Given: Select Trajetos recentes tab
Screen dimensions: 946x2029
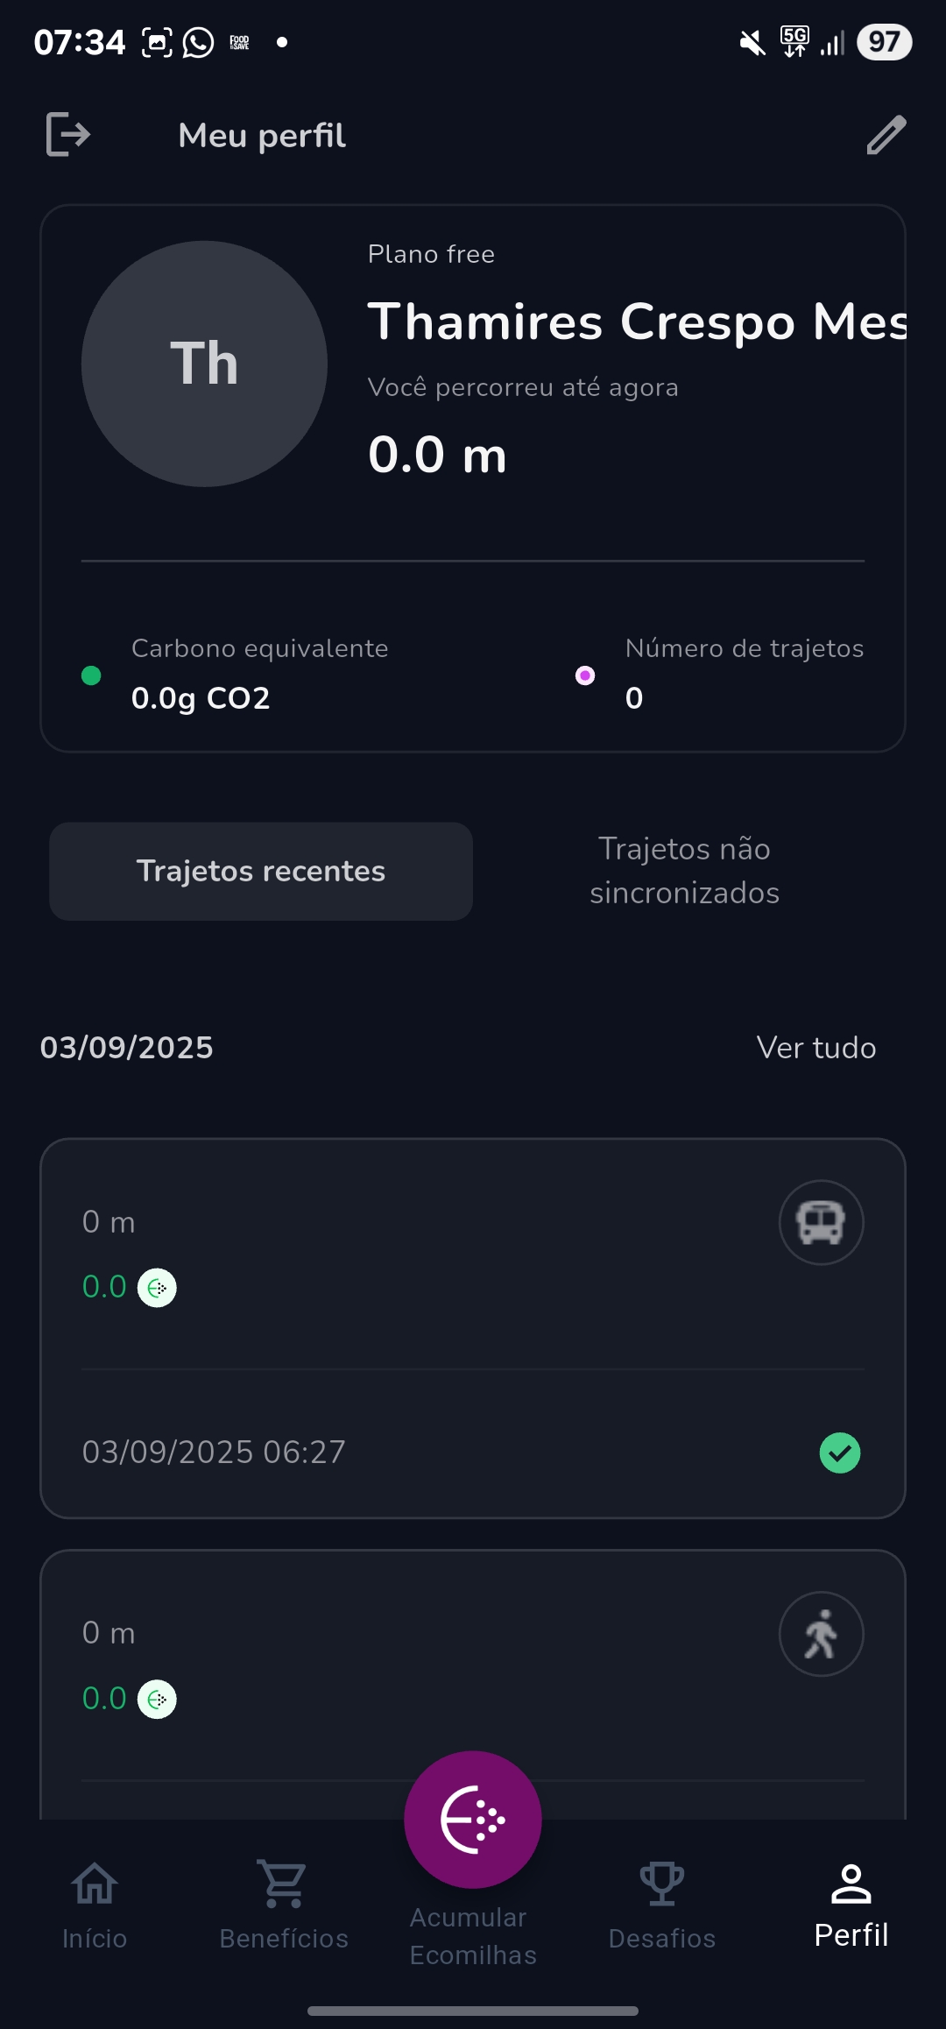Looking at the screenshot, I should coord(261,871).
